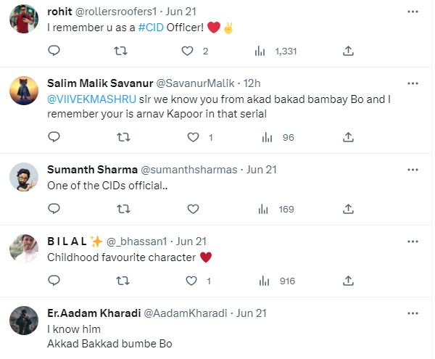This screenshot has height=359, width=435.
Task: Share Sumanth Sharma's tweet
Action: (x=348, y=209)
